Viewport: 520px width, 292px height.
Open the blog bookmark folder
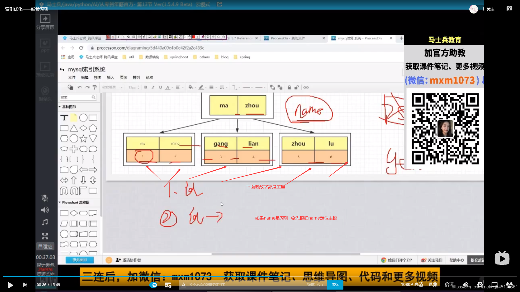222,57
